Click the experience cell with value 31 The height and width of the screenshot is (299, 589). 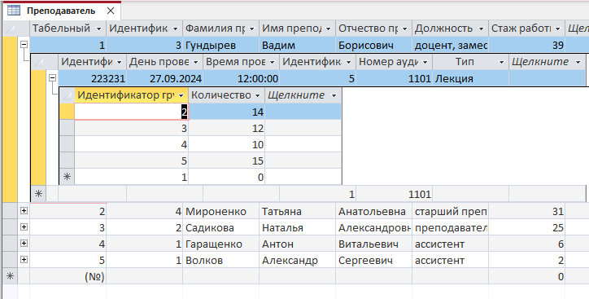click(526, 211)
